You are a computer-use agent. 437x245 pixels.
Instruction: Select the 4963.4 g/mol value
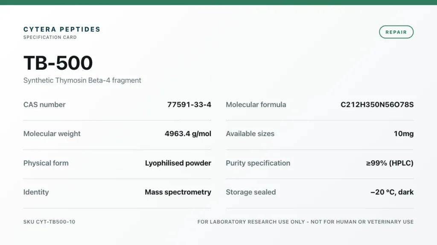click(188, 134)
